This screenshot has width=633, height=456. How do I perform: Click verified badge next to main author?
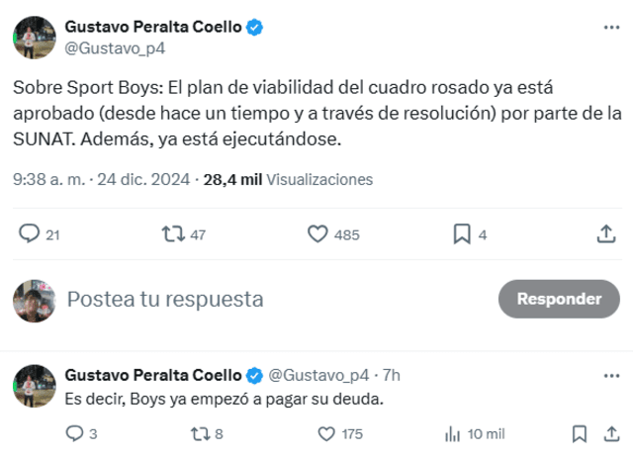click(254, 28)
